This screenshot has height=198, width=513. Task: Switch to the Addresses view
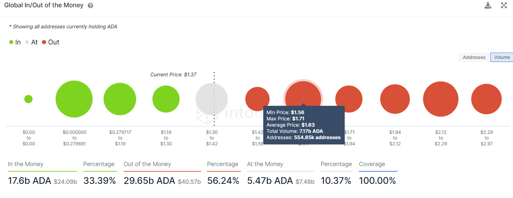pos(474,57)
